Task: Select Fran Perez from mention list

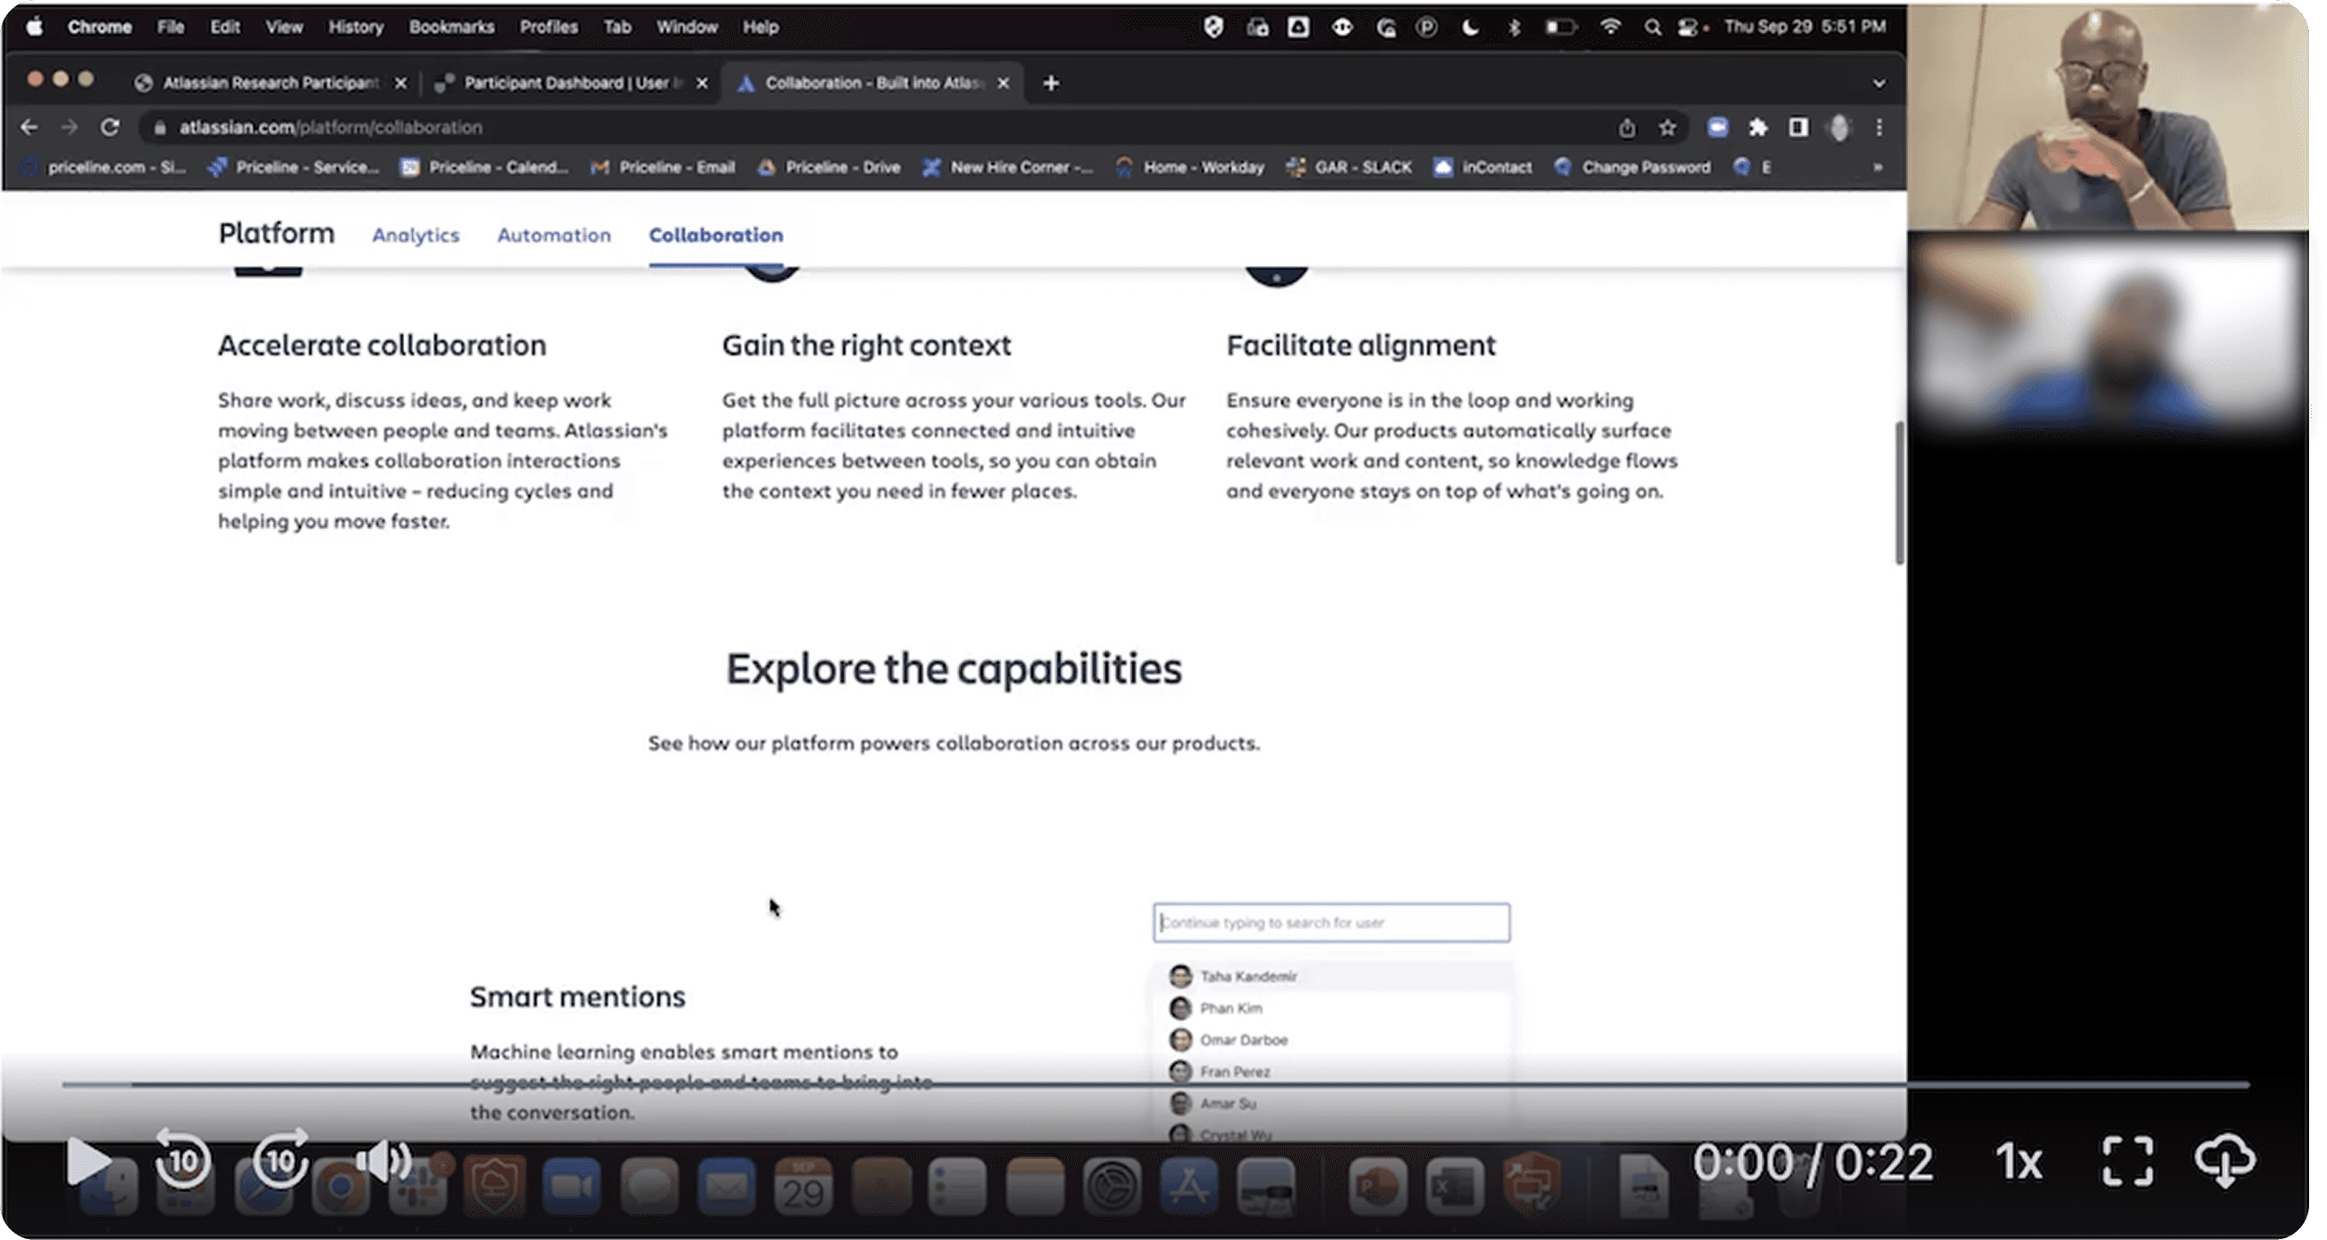Action: (x=1332, y=1072)
